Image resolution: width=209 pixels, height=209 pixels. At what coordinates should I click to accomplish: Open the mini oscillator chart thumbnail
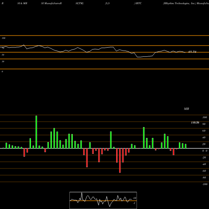103,200
